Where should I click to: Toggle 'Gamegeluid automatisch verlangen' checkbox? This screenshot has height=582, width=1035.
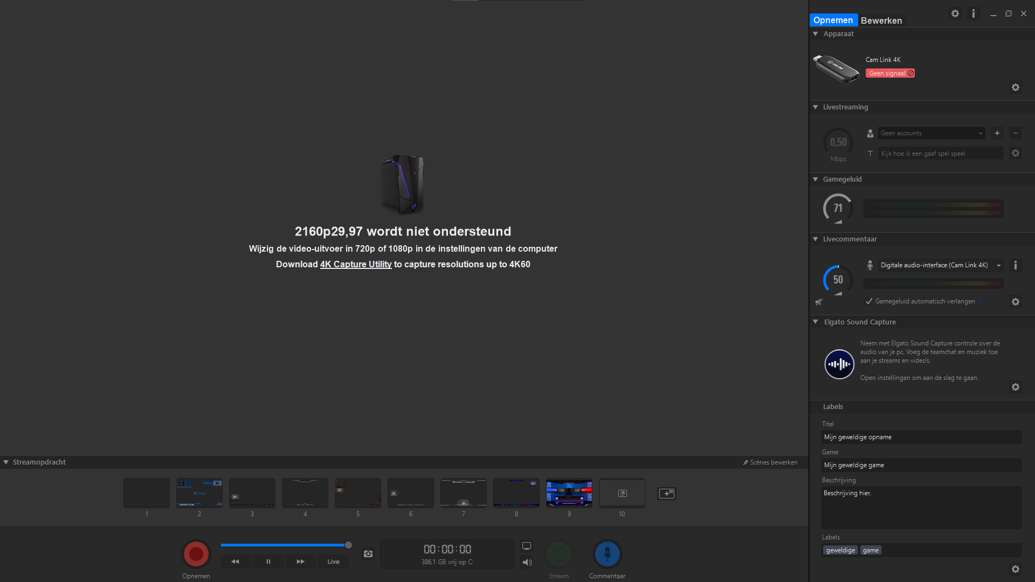869,301
